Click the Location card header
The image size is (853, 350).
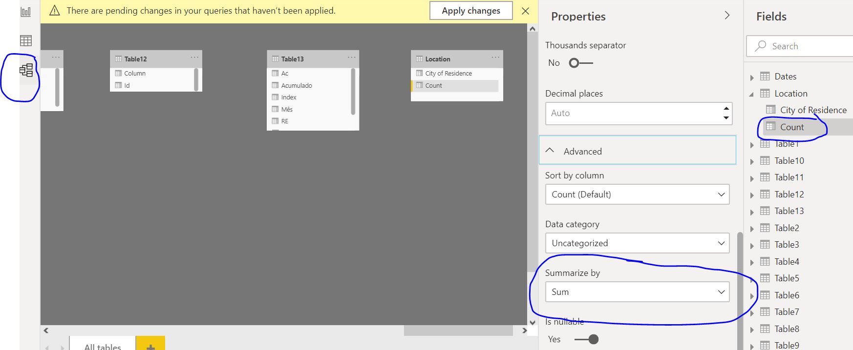click(x=457, y=58)
